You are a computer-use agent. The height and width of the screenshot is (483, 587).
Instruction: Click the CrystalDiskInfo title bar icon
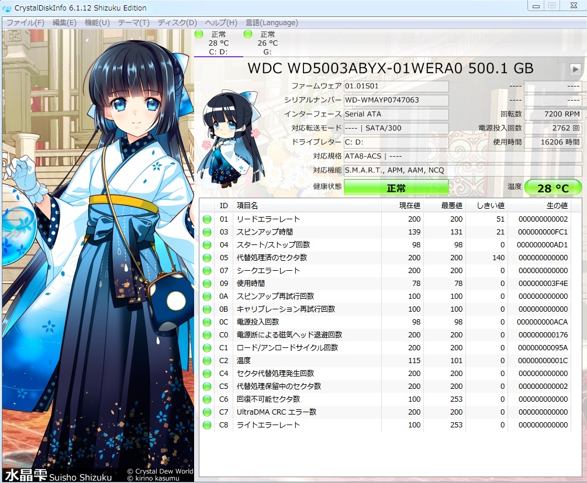click(6, 8)
